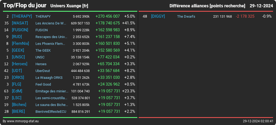Click the timestamp 29-12-2024 02:00:41
Image resolution: width=276 pixels, height=125 pixels.
[x=258, y=121]
